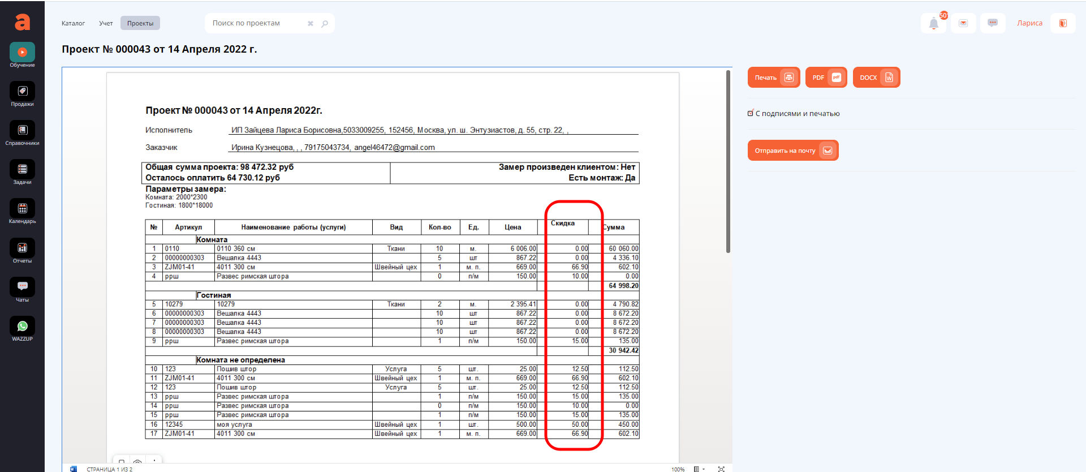Screen dimensions: 1086x472
Task: Open the Обучение training section
Action: [x=22, y=53]
